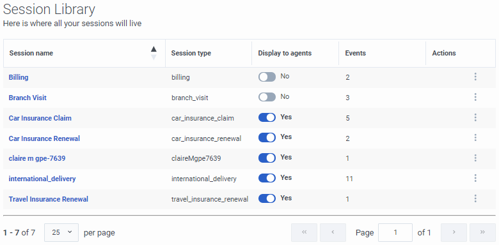The width and height of the screenshot is (499, 245).
Task: Switch off display toggle for Travel Insurance Renewal
Action: (267, 198)
